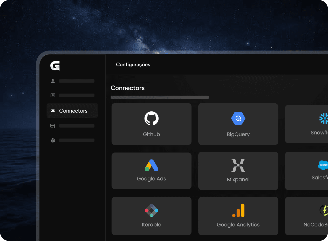Click the Google Analytics label text
The image size is (328, 241).
[x=238, y=225]
